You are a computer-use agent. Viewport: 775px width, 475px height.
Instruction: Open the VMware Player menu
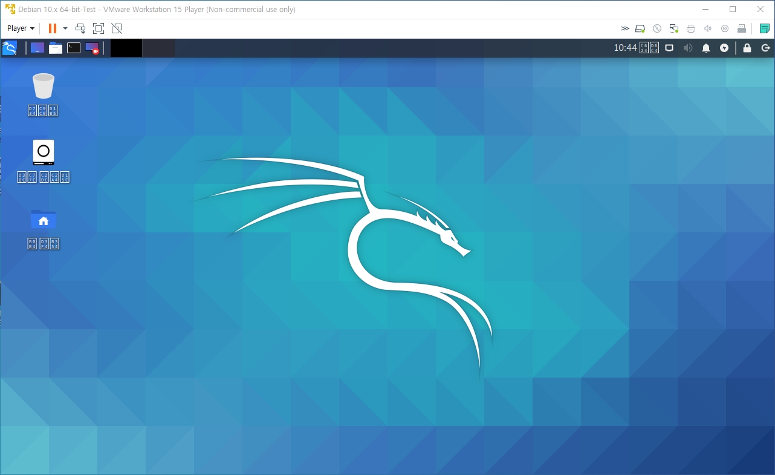point(21,28)
